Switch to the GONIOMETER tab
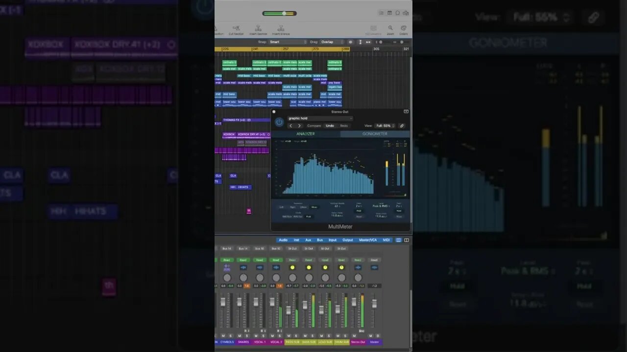627x352 pixels. pyautogui.click(x=375, y=133)
